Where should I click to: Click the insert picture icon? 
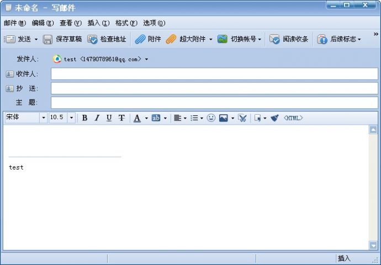tap(224, 118)
